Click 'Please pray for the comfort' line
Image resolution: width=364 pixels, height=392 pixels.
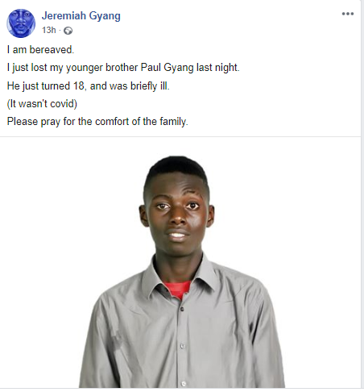[x=97, y=122]
